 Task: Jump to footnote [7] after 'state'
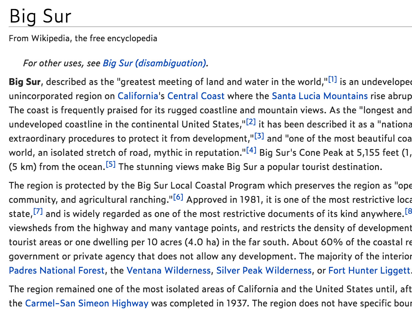(38, 211)
